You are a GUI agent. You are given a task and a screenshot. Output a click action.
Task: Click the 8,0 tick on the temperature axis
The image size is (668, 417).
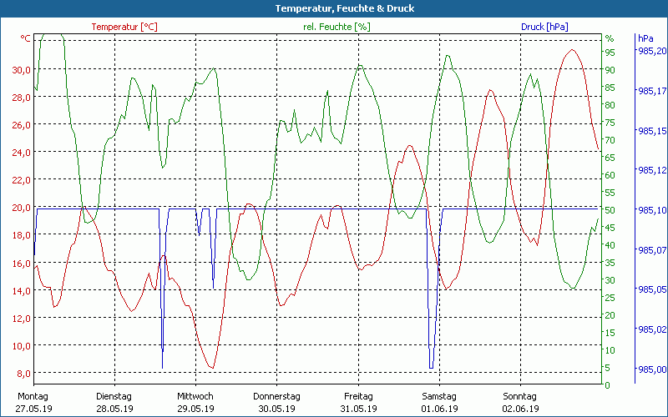click(x=23, y=374)
